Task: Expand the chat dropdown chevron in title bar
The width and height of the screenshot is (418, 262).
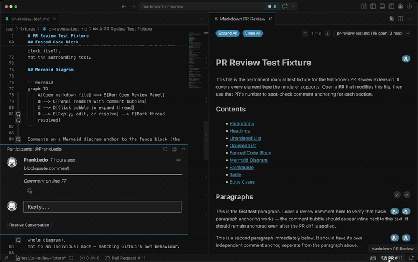Action: [x=293, y=6]
